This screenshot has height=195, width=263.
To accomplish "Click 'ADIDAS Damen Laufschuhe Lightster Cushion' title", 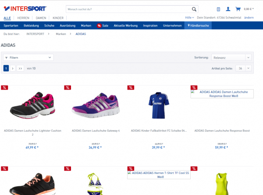I will (x=33, y=132).
